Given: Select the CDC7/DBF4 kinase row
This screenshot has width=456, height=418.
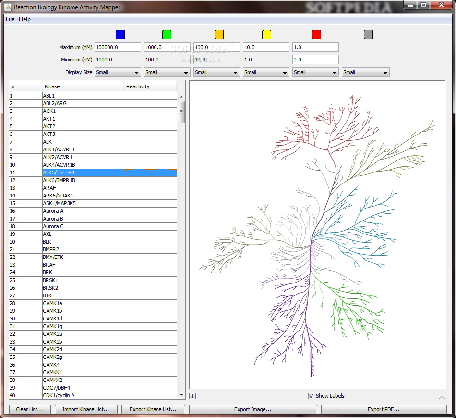Looking at the screenshot, I should click(93, 388).
